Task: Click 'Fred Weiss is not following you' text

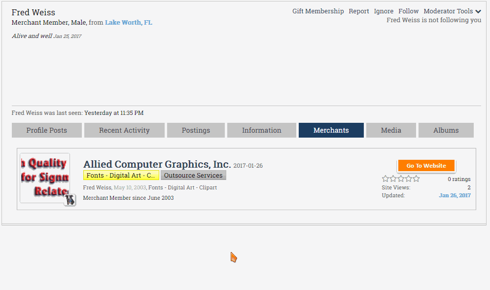Action: click(434, 20)
